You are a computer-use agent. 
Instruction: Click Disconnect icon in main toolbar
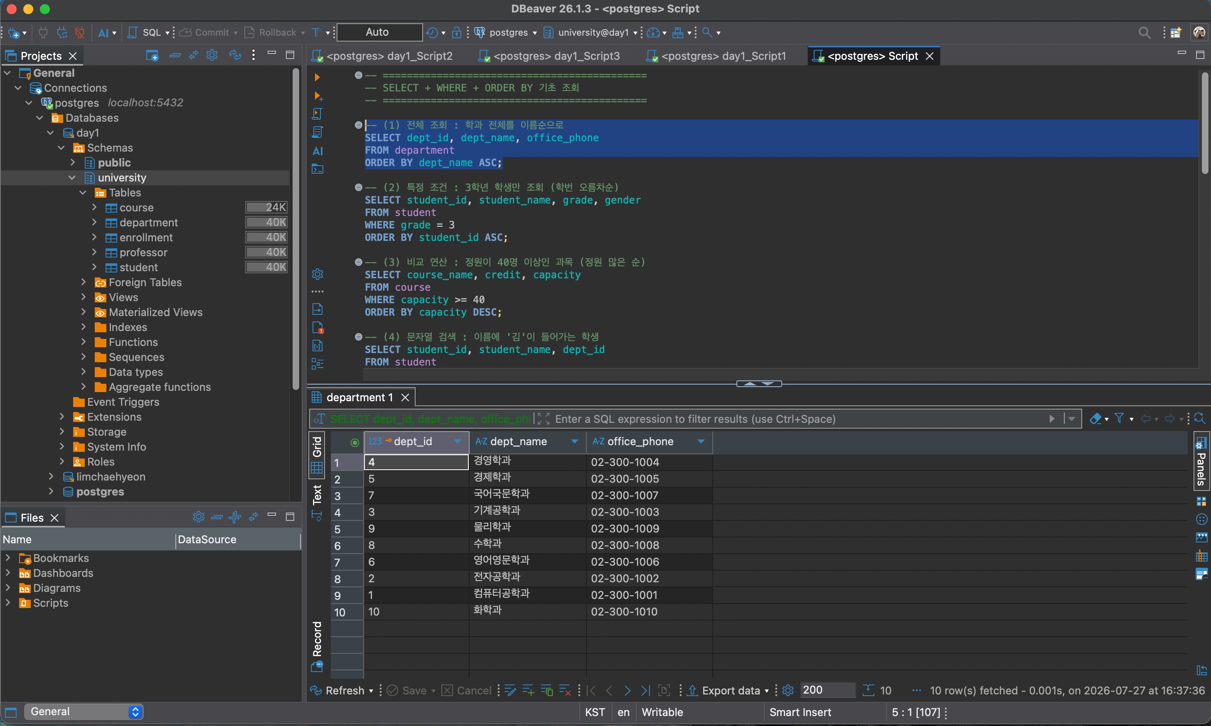click(x=80, y=32)
